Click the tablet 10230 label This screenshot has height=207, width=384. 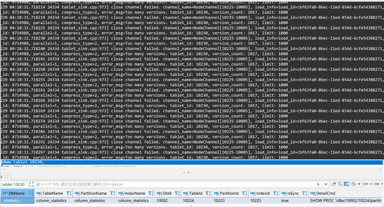click(x=13, y=184)
